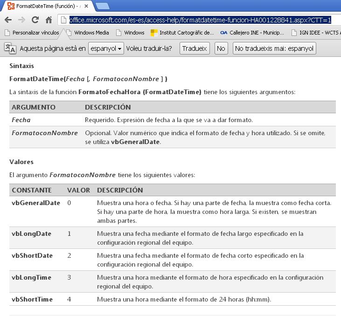Open the Windows bookmark
The width and height of the screenshot is (341, 316).
pyautogui.click(x=130, y=33)
